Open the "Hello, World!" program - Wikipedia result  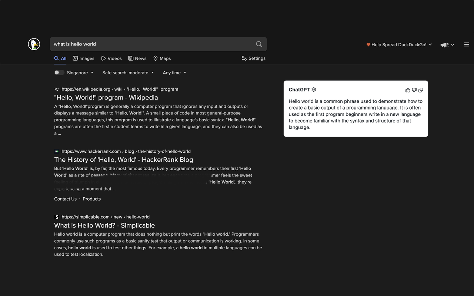click(106, 98)
